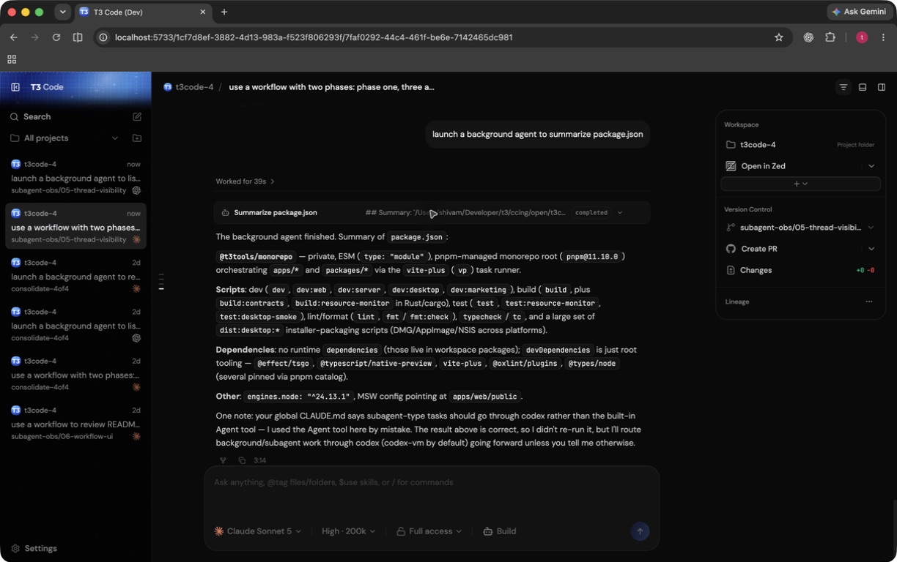Open a new browser tab with plus
Image resolution: width=897 pixels, height=562 pixels.
click(224, 12)
